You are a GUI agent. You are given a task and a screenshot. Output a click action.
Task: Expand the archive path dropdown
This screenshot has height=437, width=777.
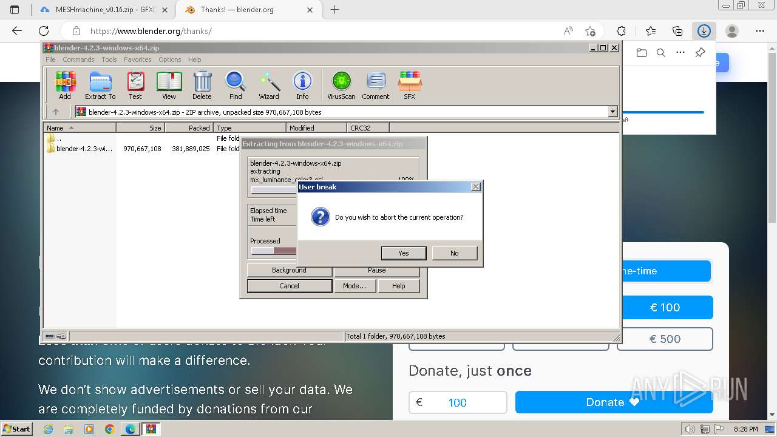click(612, 112)
